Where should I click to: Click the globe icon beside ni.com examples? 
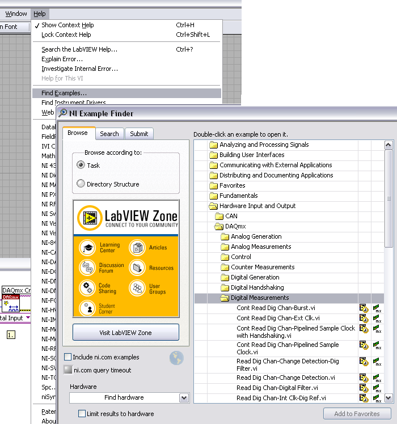tap(176, 358)
